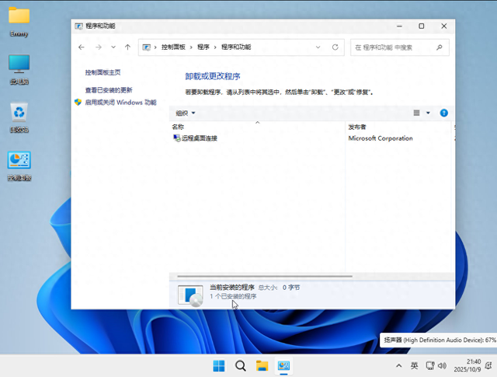This screenshot has width=497, height=377.
Task: Expand the address bar history dropdown
Action: click(318, 47)
